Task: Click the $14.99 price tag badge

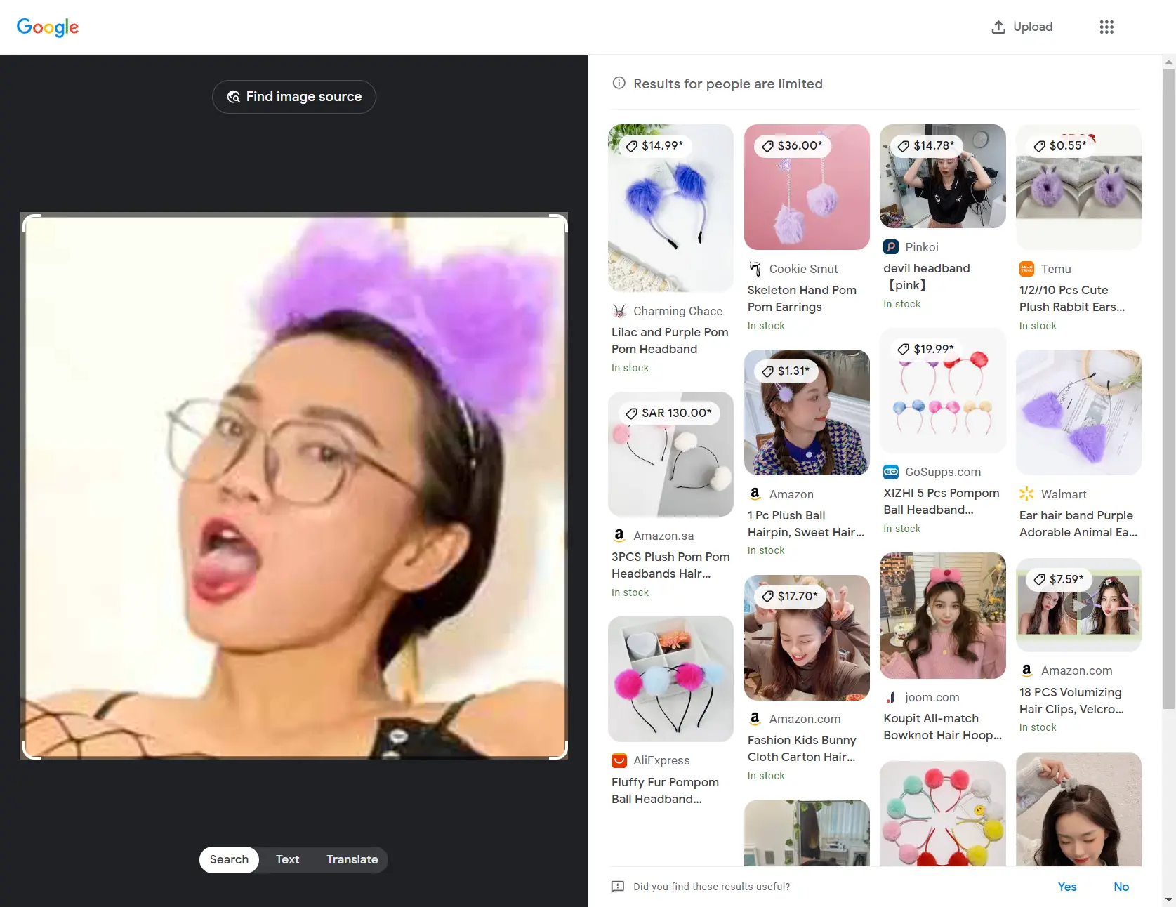Action: click(x=654, y=145)
